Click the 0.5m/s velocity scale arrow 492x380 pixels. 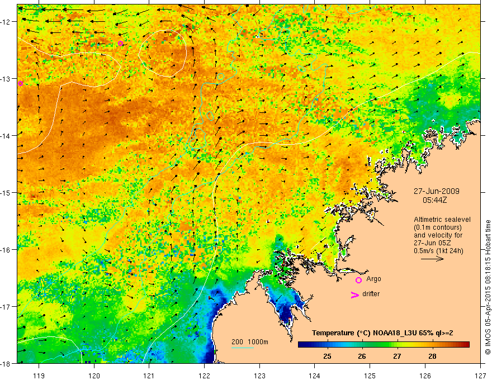click(x=432, y=259)
